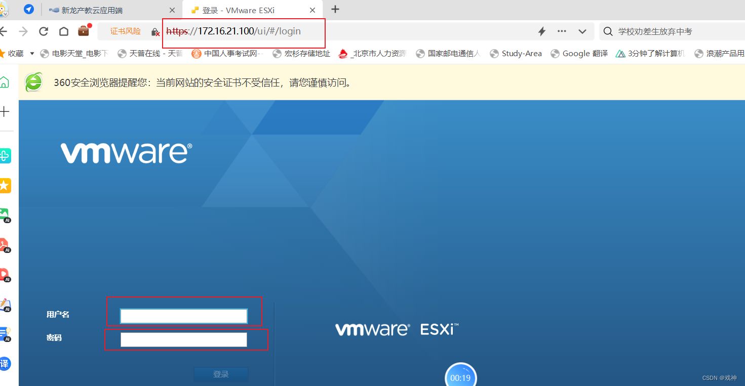
Task: Open the Study-Area bookmark
Action: point(516,54)
